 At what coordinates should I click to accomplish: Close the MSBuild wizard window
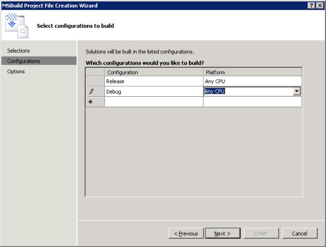320,5
